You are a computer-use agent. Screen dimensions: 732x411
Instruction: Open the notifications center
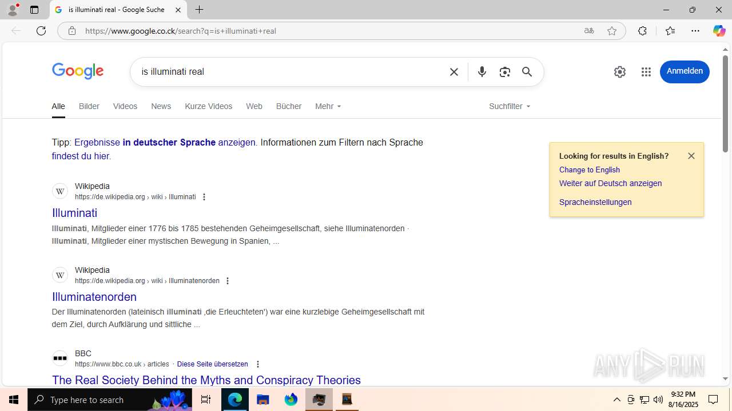coord(713,400)
